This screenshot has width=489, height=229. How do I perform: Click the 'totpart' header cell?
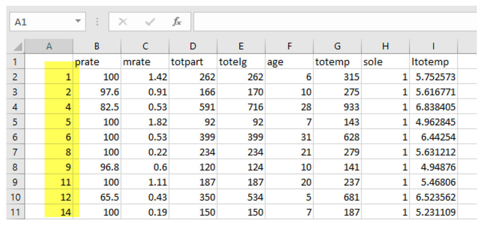pyautogui.click(x=193, y=62)
